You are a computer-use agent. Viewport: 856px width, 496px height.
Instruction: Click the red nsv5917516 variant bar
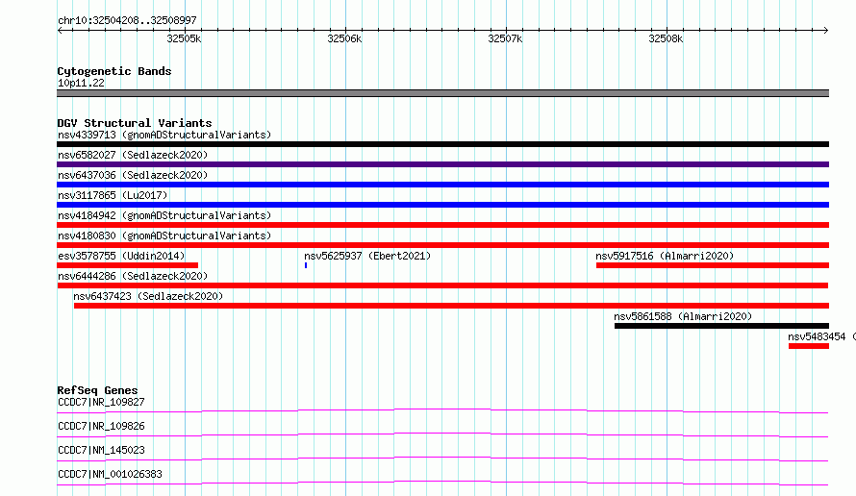click(713, 265)
